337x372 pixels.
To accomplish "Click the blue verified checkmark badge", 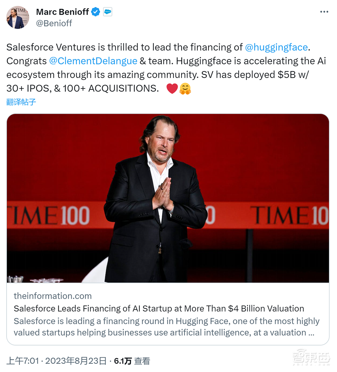I will (95, 12).
